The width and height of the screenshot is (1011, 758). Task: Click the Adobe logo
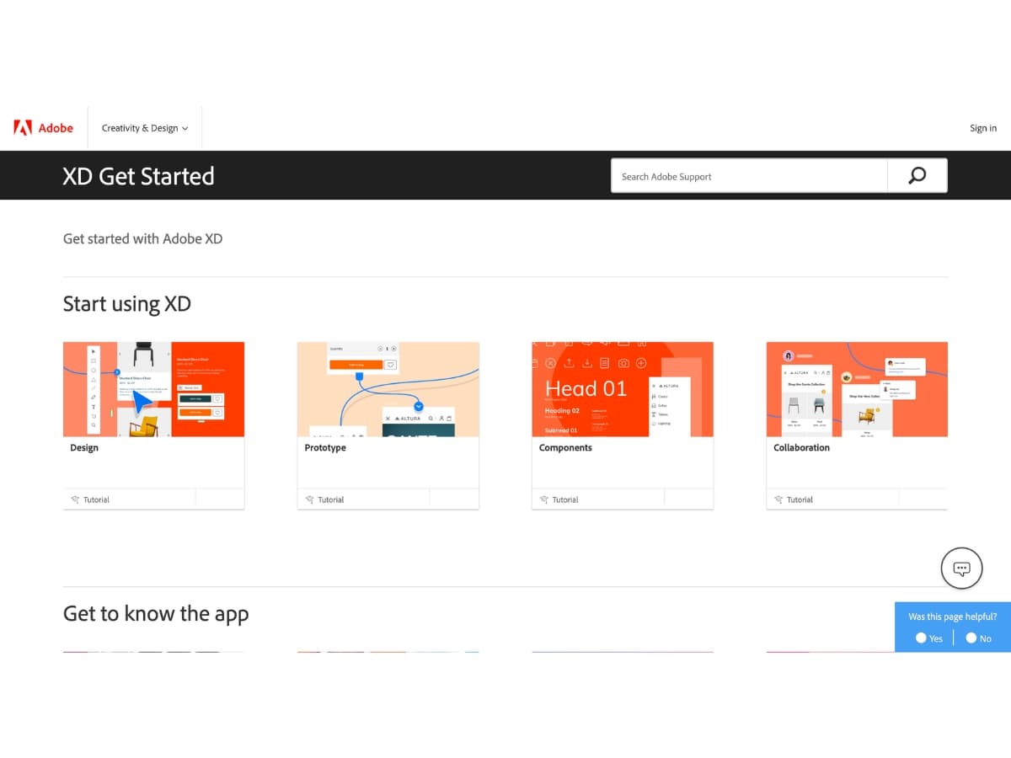coord(43,128)
